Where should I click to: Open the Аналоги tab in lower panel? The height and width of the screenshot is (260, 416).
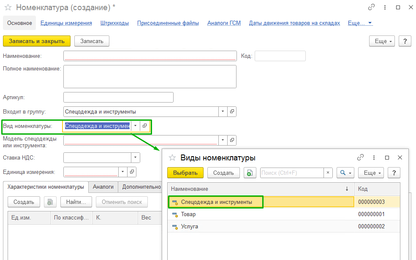103,187
